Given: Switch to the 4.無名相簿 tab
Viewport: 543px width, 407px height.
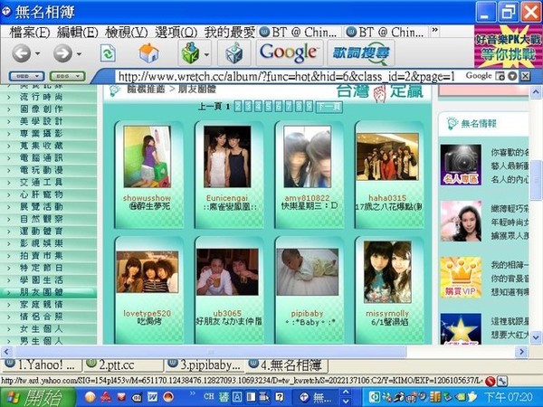Looking at the screenshot, I should pyautogui.click(x=287, y=364).
